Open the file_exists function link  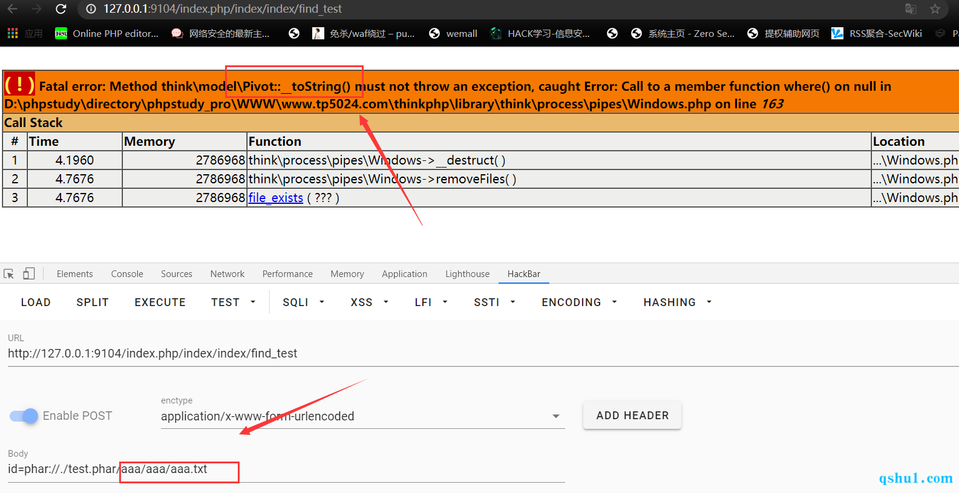click(275, 198)
